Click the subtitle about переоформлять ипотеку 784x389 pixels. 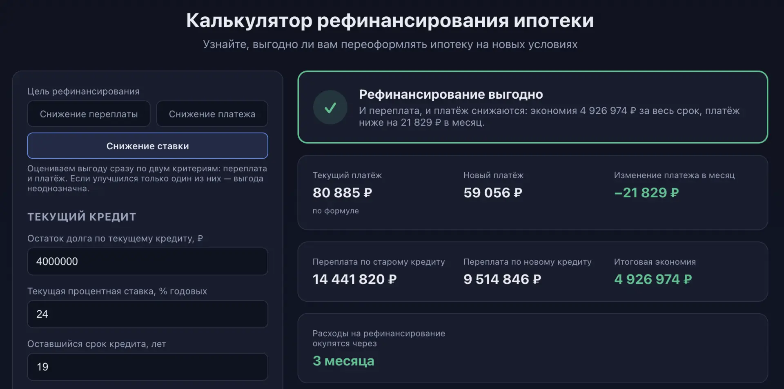coord(390,44)
